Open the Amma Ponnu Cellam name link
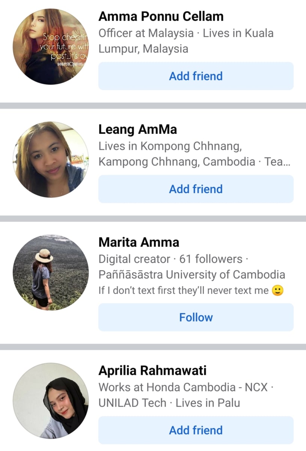306x451 pixels. coord(161,17)
